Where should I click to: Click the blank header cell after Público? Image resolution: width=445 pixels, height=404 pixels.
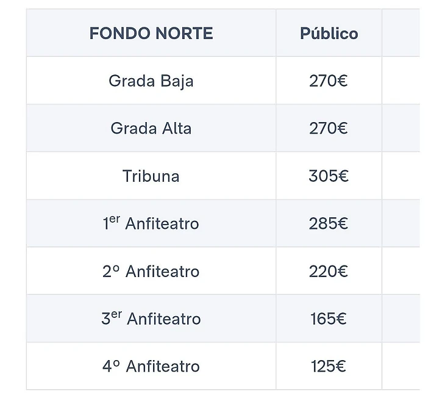(401, 34)
